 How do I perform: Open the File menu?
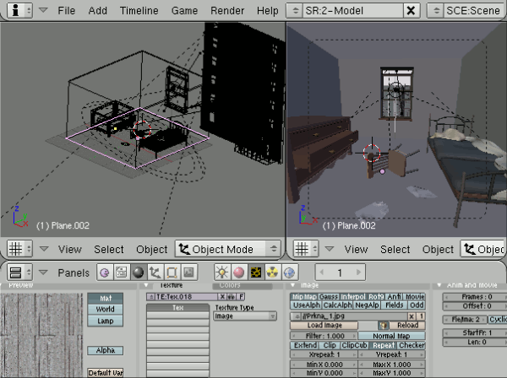[x=66, y=11]
